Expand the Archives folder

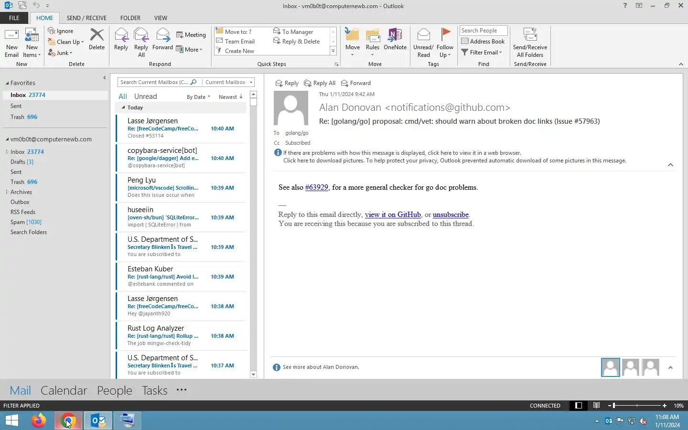[7, 192]
